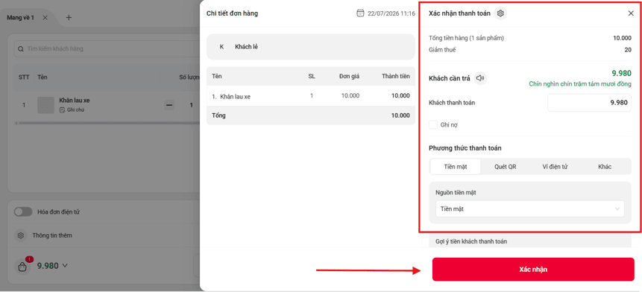Screen dimensions: 642x292
Task: Open payment settings gear icon
Action: [500, 13]
